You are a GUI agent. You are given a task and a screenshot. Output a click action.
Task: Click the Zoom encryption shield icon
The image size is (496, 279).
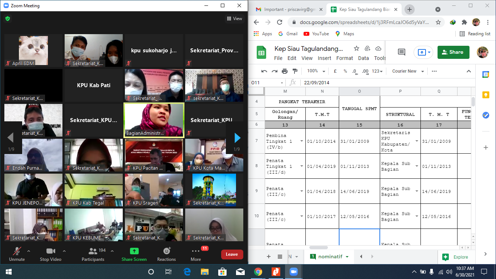pos(8,19)
